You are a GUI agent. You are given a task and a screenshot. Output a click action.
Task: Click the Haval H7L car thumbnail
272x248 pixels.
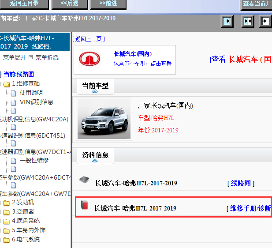point(104,119)
